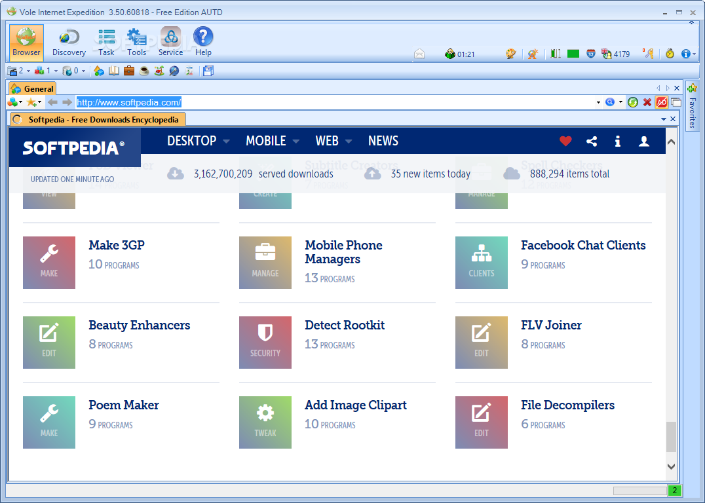Open the Discovery section
This screenshot has height=503, width=705.
click(69, 43)
